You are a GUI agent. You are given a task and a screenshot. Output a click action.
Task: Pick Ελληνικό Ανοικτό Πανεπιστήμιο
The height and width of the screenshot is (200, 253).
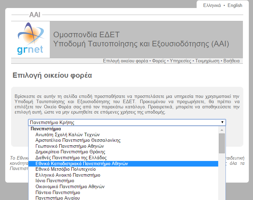pos(123,175)
